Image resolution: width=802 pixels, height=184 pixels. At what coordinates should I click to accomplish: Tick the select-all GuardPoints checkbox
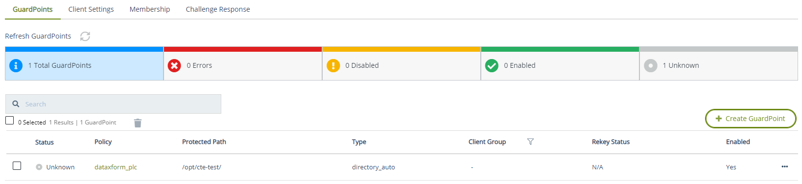9,120
